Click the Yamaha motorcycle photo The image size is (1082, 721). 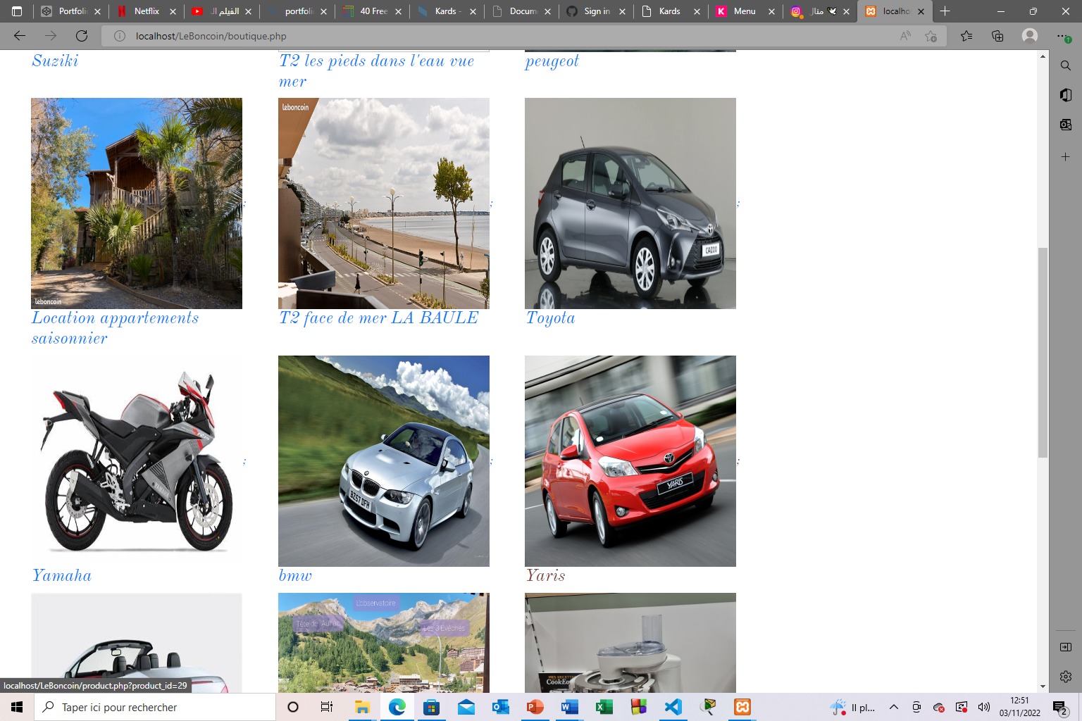coord(137,461)
